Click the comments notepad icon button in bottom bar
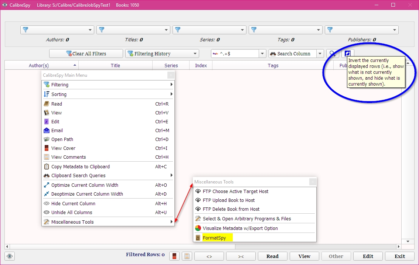This screenshot has width=419, height=265. click(x=187, y=256)
